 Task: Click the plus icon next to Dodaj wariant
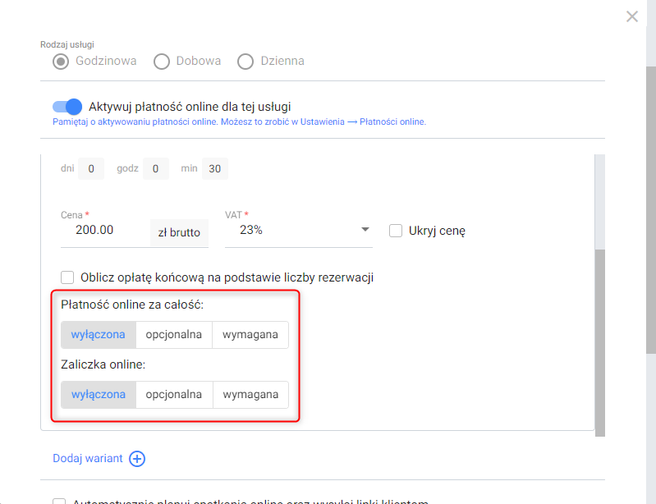pyautogui.click(x=137, y=458)
